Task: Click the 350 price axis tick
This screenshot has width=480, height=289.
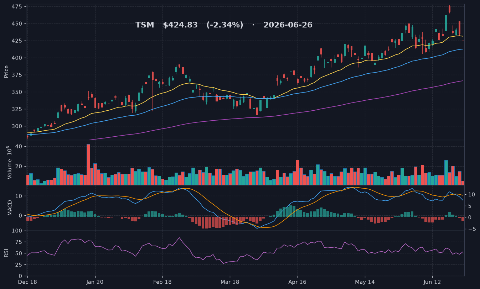Action: (16, 92)
